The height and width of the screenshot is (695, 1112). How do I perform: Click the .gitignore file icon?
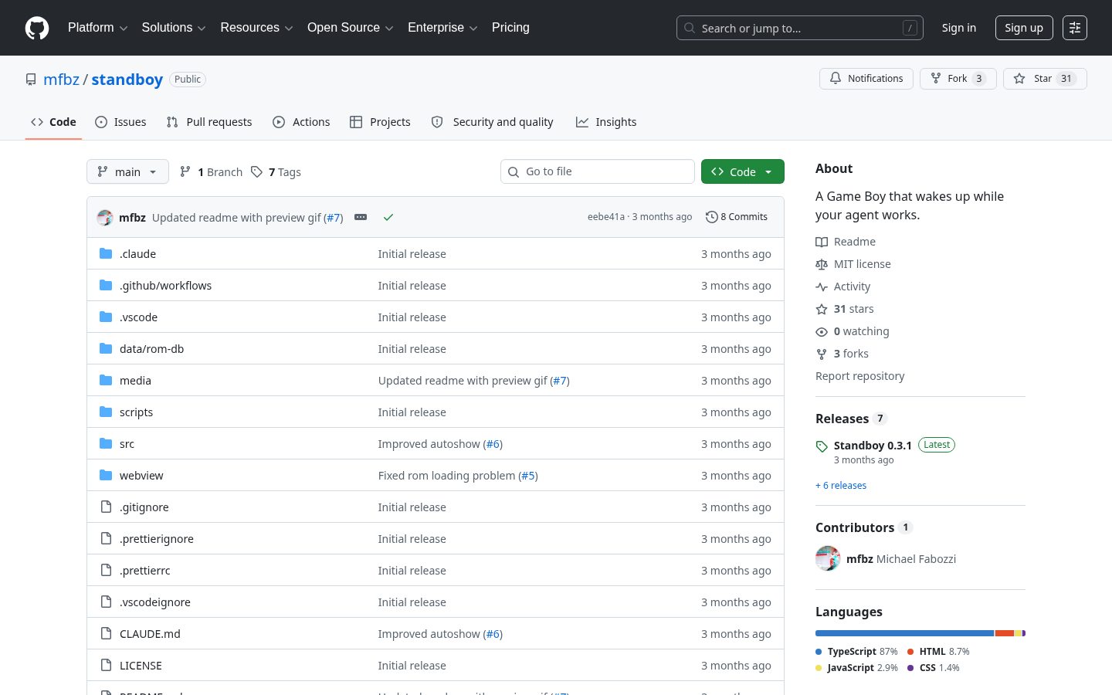coord(106,507)
